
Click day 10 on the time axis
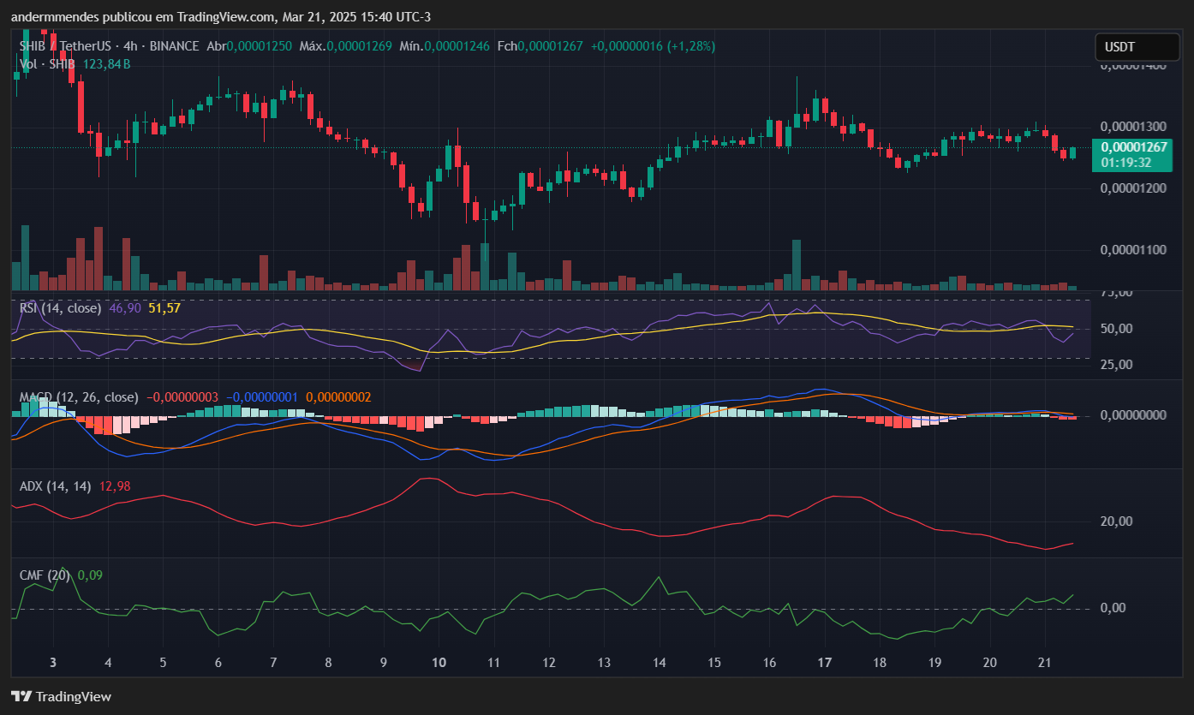pyautogui.click(x=439, y=663)
